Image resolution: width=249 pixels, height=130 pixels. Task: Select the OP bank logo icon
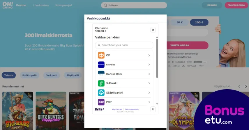[x=101, y=55]
